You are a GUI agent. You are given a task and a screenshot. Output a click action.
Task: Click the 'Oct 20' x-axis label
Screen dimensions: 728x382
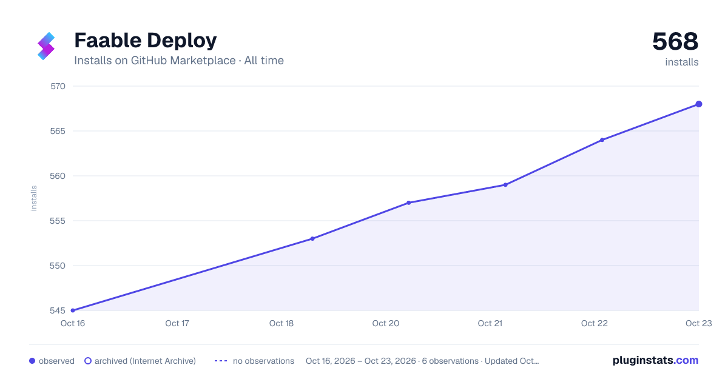386,323
